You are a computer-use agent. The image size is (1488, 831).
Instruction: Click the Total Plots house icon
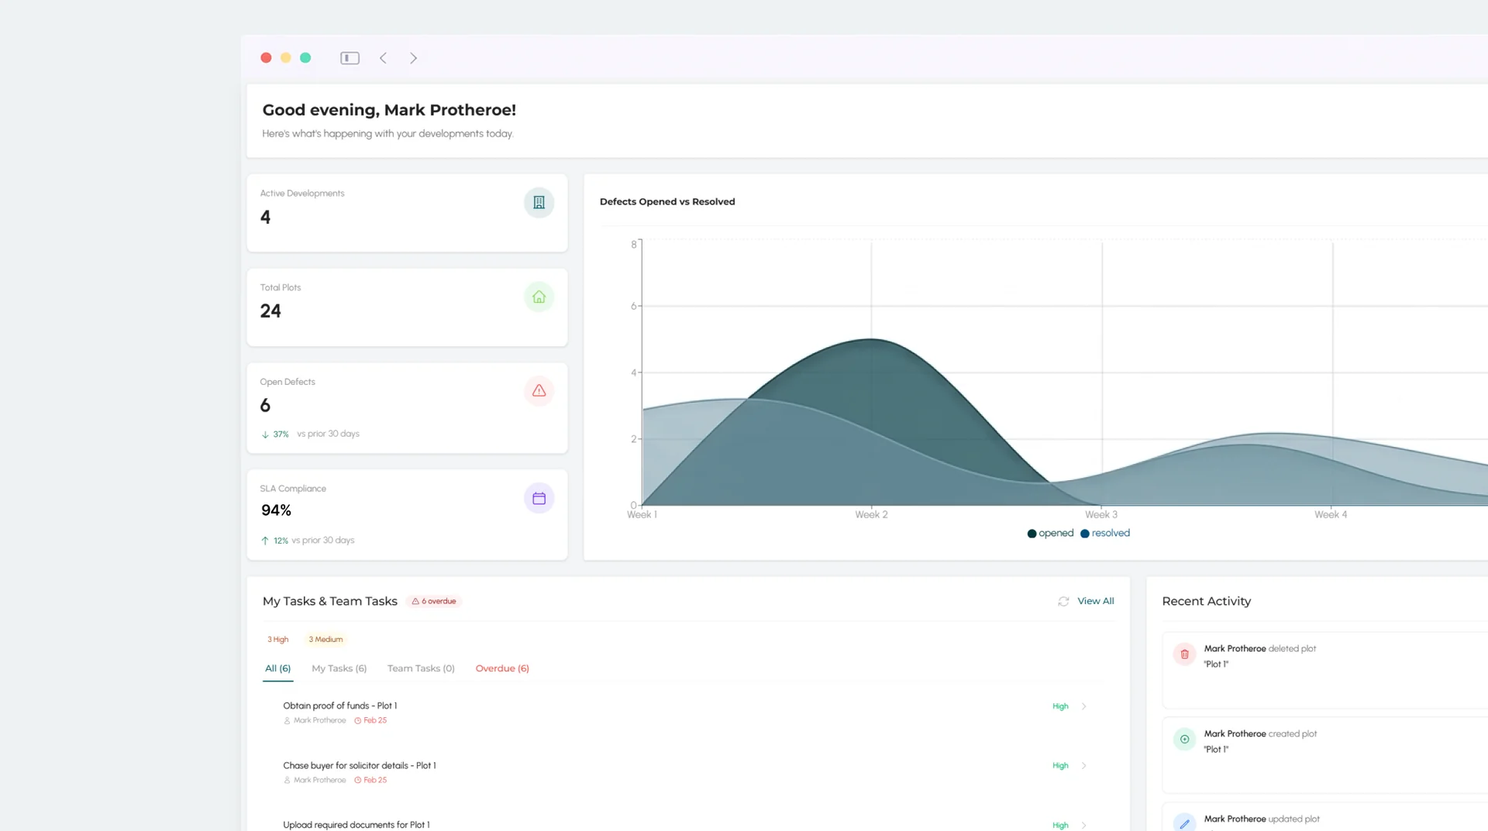539,297
